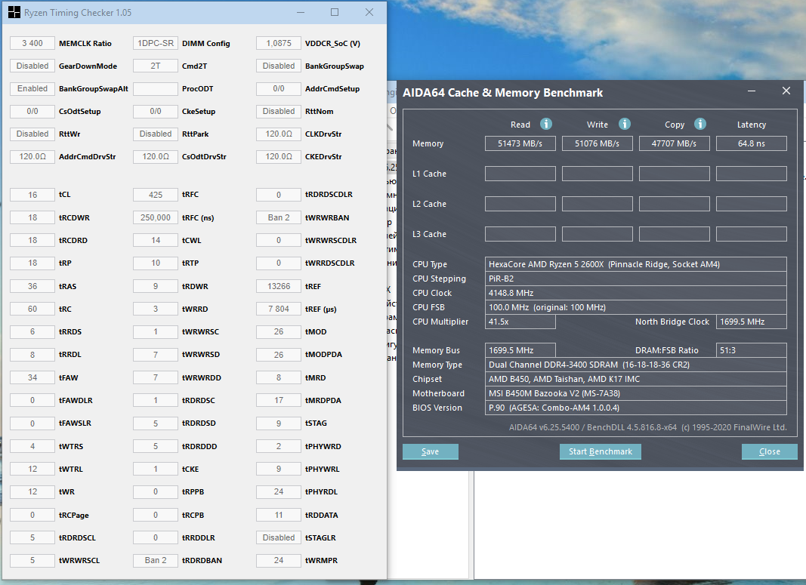The image size is (806, 585).
Task: Click the Copy info icon in AIDA64
Action: [x=700, y=124]
